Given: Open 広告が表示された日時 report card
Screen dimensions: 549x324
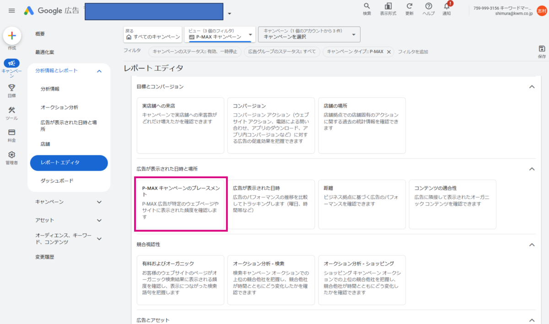Looking at the screenshot, I should pos(271,204).
